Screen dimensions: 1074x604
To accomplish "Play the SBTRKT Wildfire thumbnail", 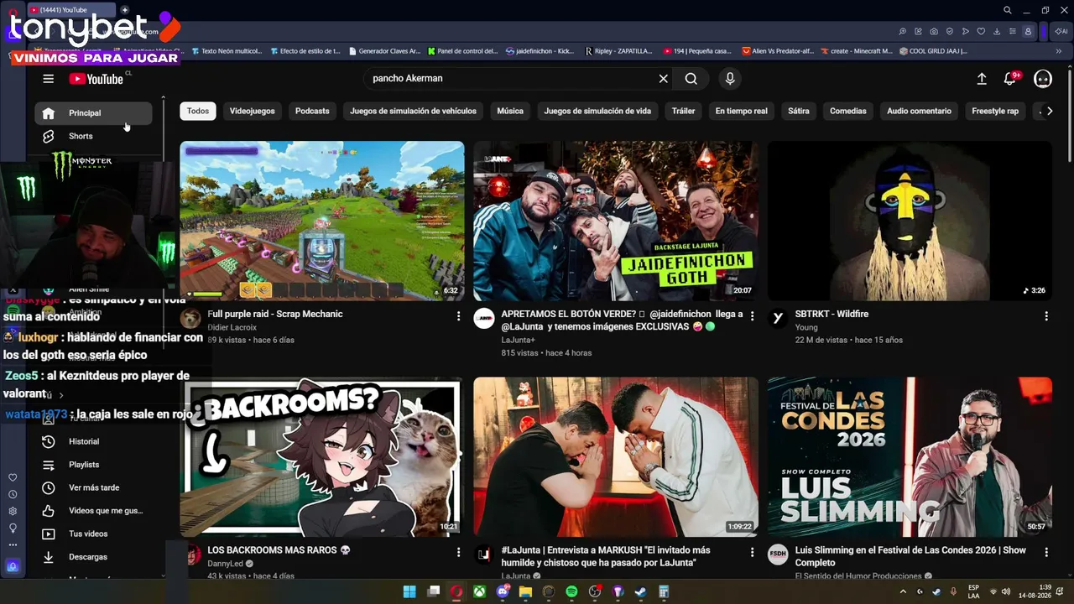I will point(910,221).
